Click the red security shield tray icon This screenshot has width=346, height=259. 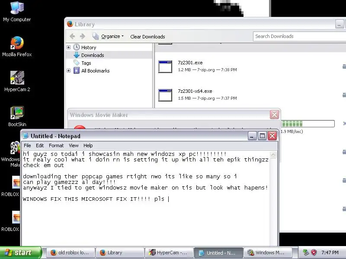tap(314, 253)
